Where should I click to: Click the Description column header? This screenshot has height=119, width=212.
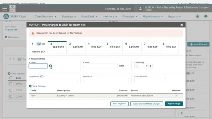(x=63, y=90)
